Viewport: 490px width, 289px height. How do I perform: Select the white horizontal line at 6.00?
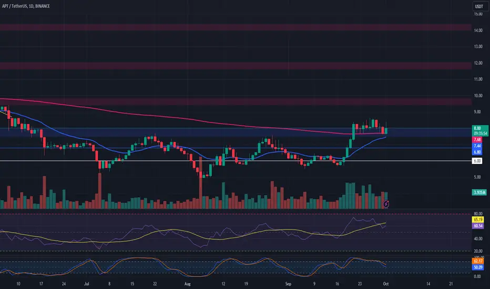pos(236,161)
